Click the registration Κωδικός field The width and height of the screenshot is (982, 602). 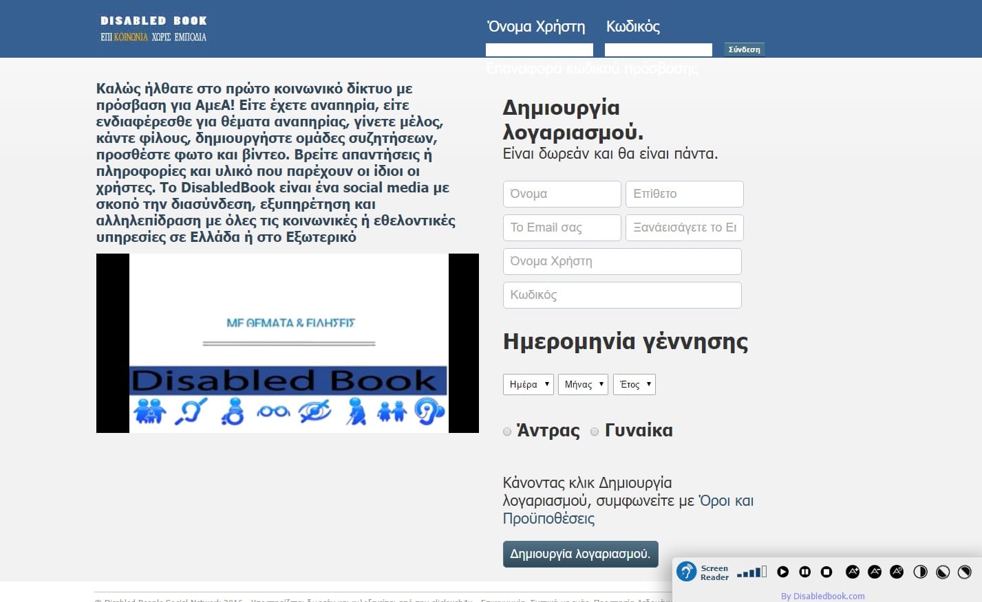point(622,295)
